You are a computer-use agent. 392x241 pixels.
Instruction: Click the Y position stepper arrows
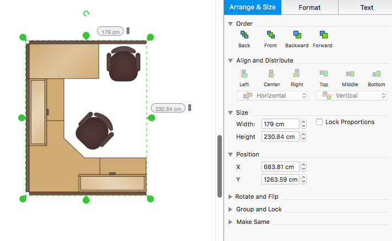(303, 180)
